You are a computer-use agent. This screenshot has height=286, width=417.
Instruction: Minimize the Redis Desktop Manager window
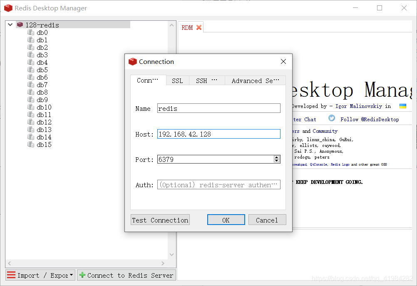click(355, 8)
